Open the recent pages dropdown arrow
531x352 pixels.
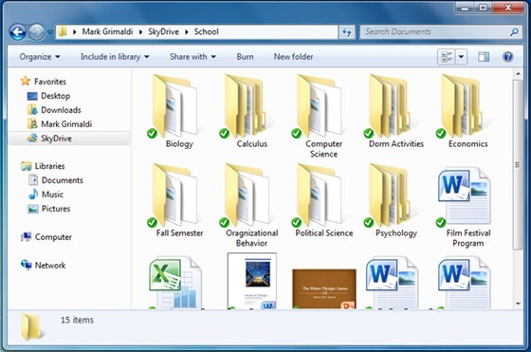[50, 32]
